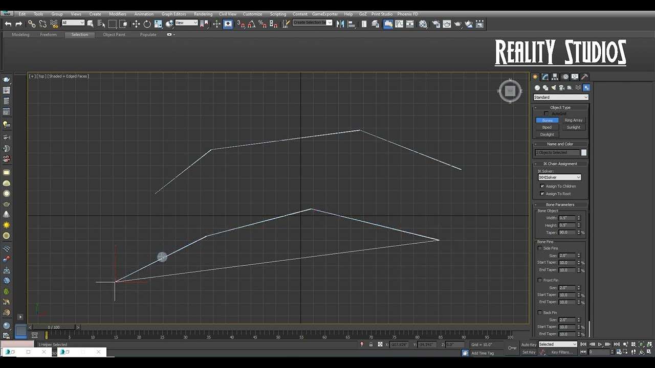
Task: Enable the AutoGrid checkbox
Action: coord(546,113)
